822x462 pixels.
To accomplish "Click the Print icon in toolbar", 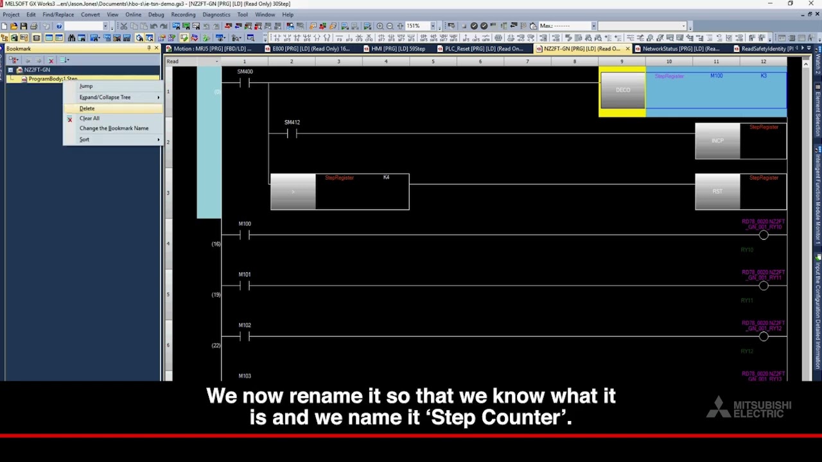I will (33, 26).
